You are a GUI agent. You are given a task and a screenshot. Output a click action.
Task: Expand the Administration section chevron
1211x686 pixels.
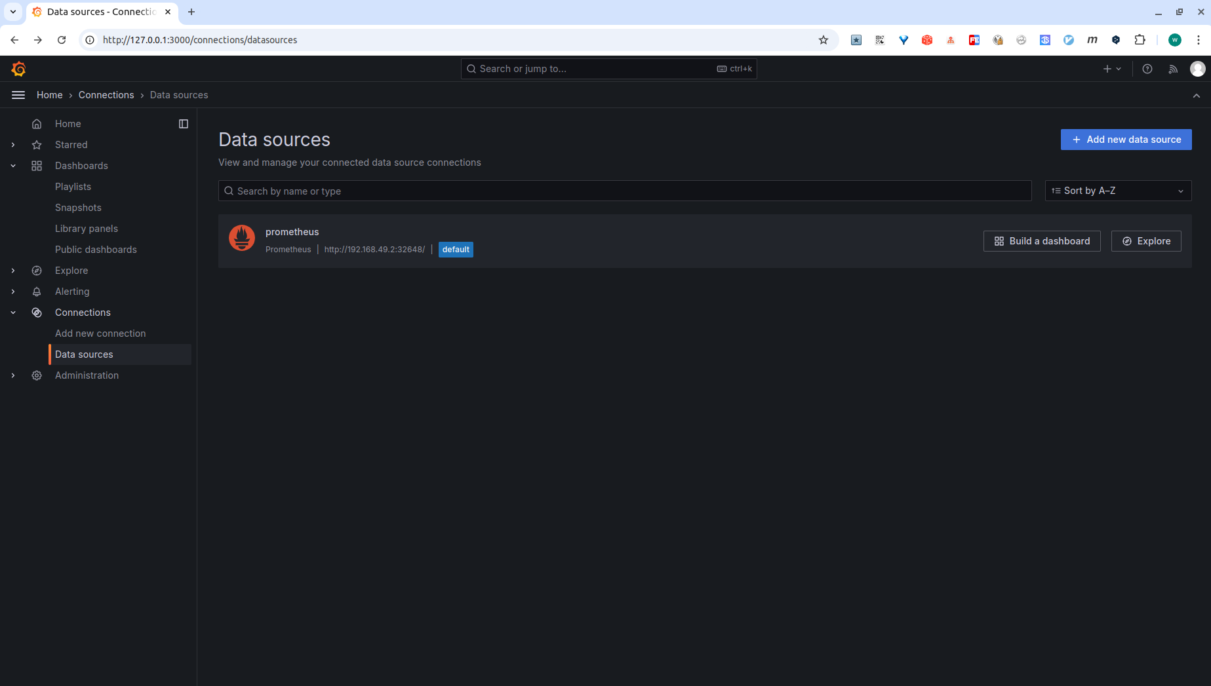click(13, 375)
